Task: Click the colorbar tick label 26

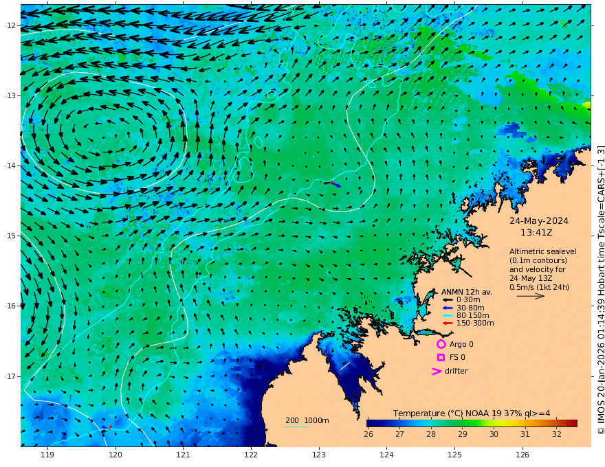Action: pyautogui.click(x=368, y=434)
